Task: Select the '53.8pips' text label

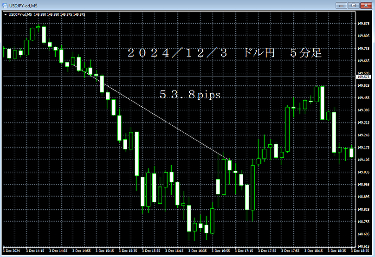Action: pyautogui.click(x=190, y=95)
